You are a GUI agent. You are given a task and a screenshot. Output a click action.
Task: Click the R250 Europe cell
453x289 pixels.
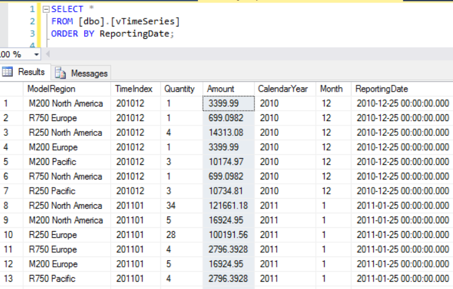[x=67, y=235]
